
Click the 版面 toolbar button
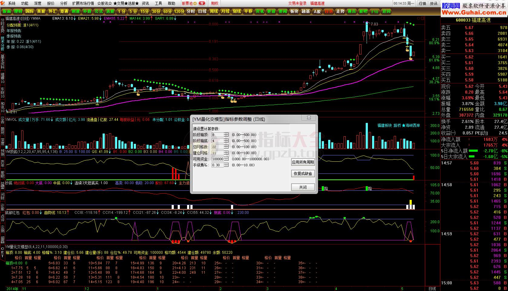7,12
